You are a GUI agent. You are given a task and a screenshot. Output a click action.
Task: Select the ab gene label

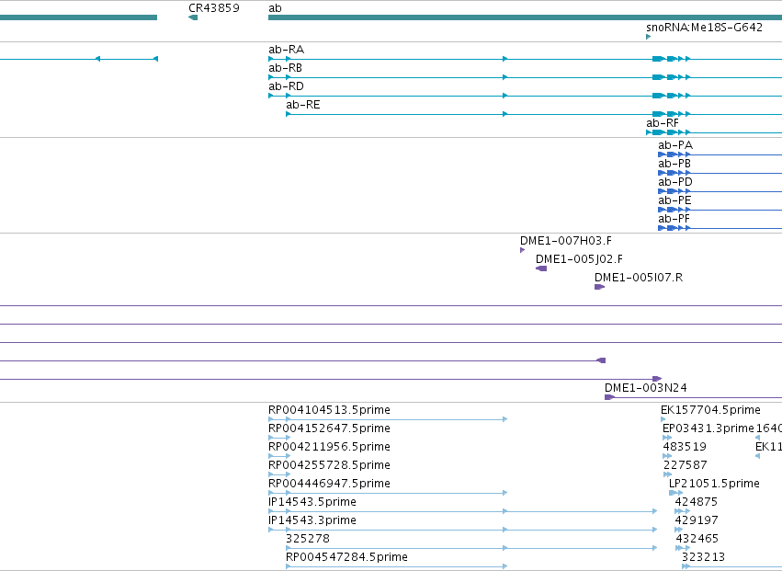coord(275,8)
